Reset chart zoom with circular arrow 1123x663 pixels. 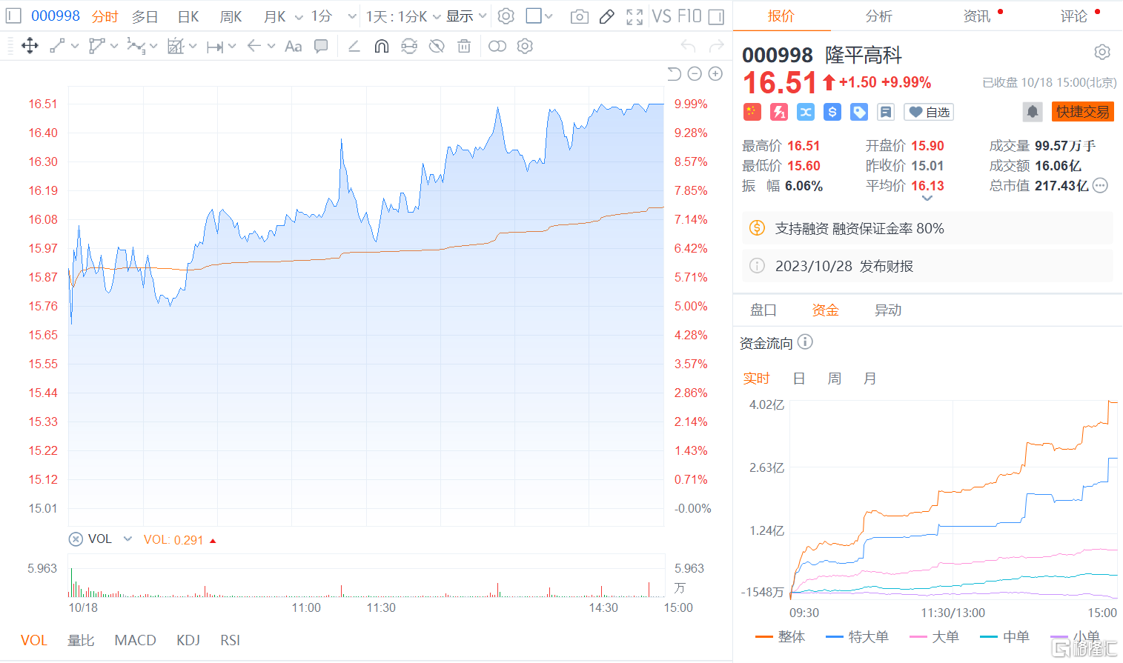tap(674, 73)
